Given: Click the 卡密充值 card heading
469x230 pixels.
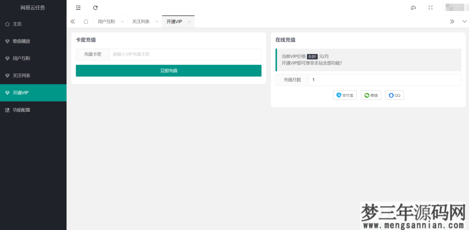Looking at the screenshot, I should point(86,40).
